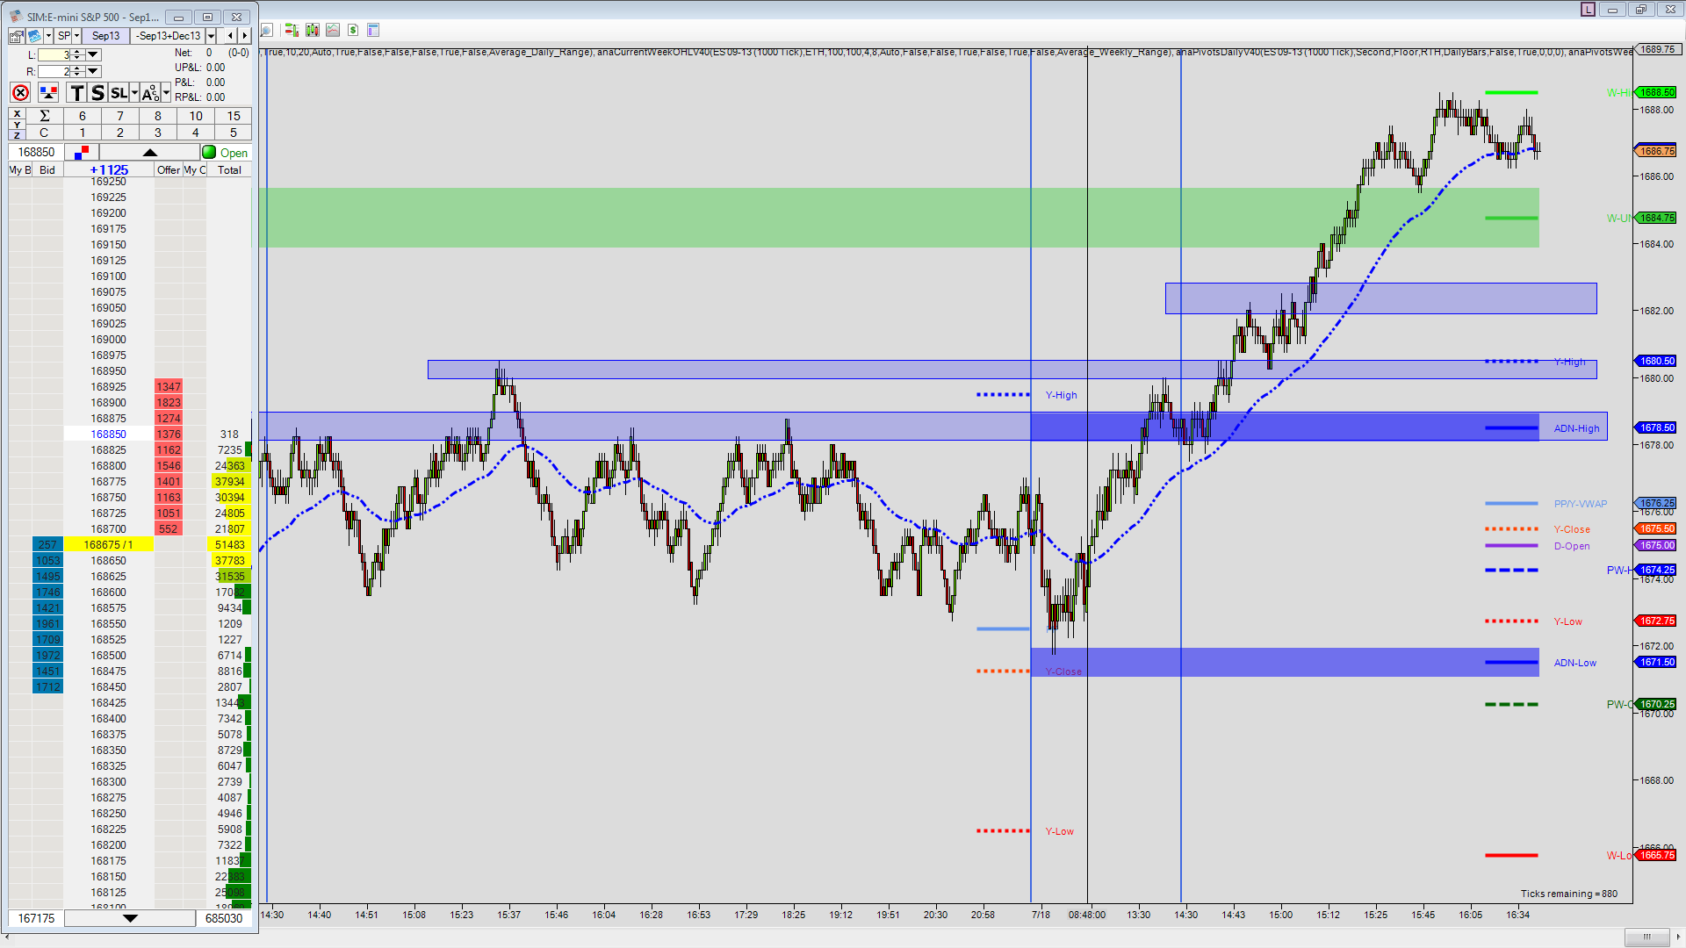This screenshot has width=1686, height=948.
Task: Select the Y quantity mode
Action: coord(17,124)
